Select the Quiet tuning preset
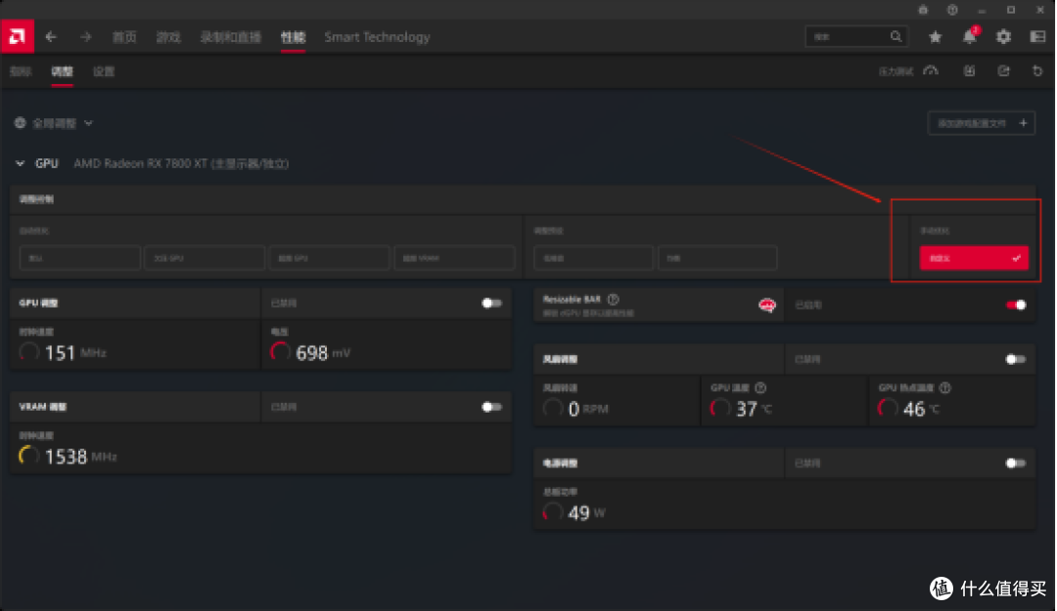Viewport: 1057px width, 611px height. click(593, 258)
